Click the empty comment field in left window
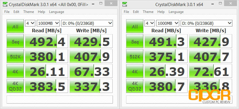Image resolution: width=239 pixels, height=109 pixels. point(60,100)
